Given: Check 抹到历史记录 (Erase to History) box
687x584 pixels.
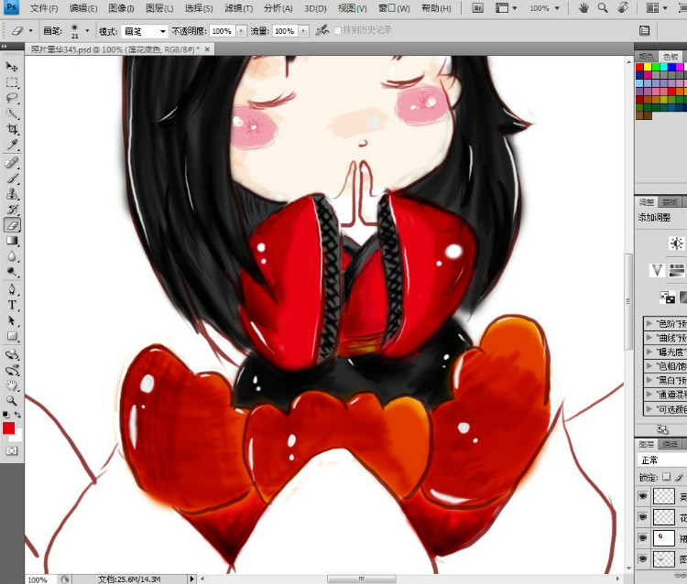Looking at the screenshot, I should pyautogui.click(x=338, y=30).
